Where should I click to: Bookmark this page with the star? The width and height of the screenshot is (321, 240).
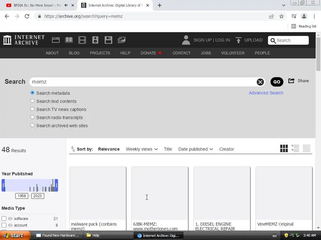pos(282,16)
